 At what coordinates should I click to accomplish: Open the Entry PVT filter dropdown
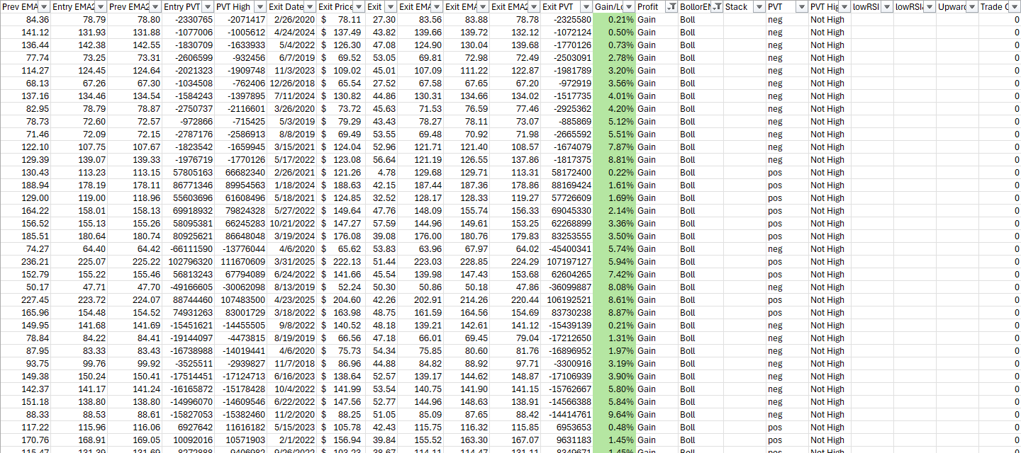pos(208,6)
